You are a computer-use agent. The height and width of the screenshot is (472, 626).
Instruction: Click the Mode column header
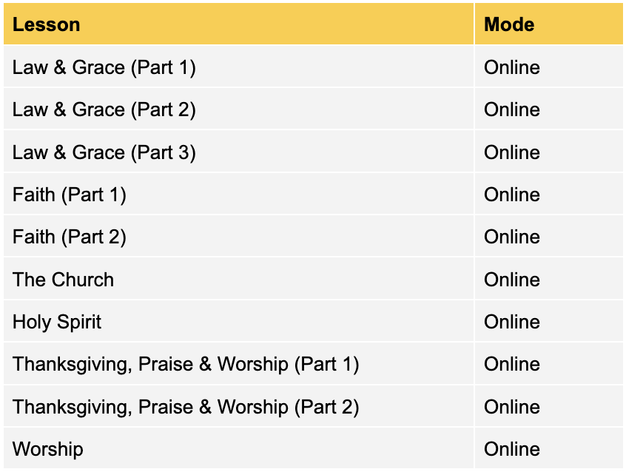tap(509, 24)
